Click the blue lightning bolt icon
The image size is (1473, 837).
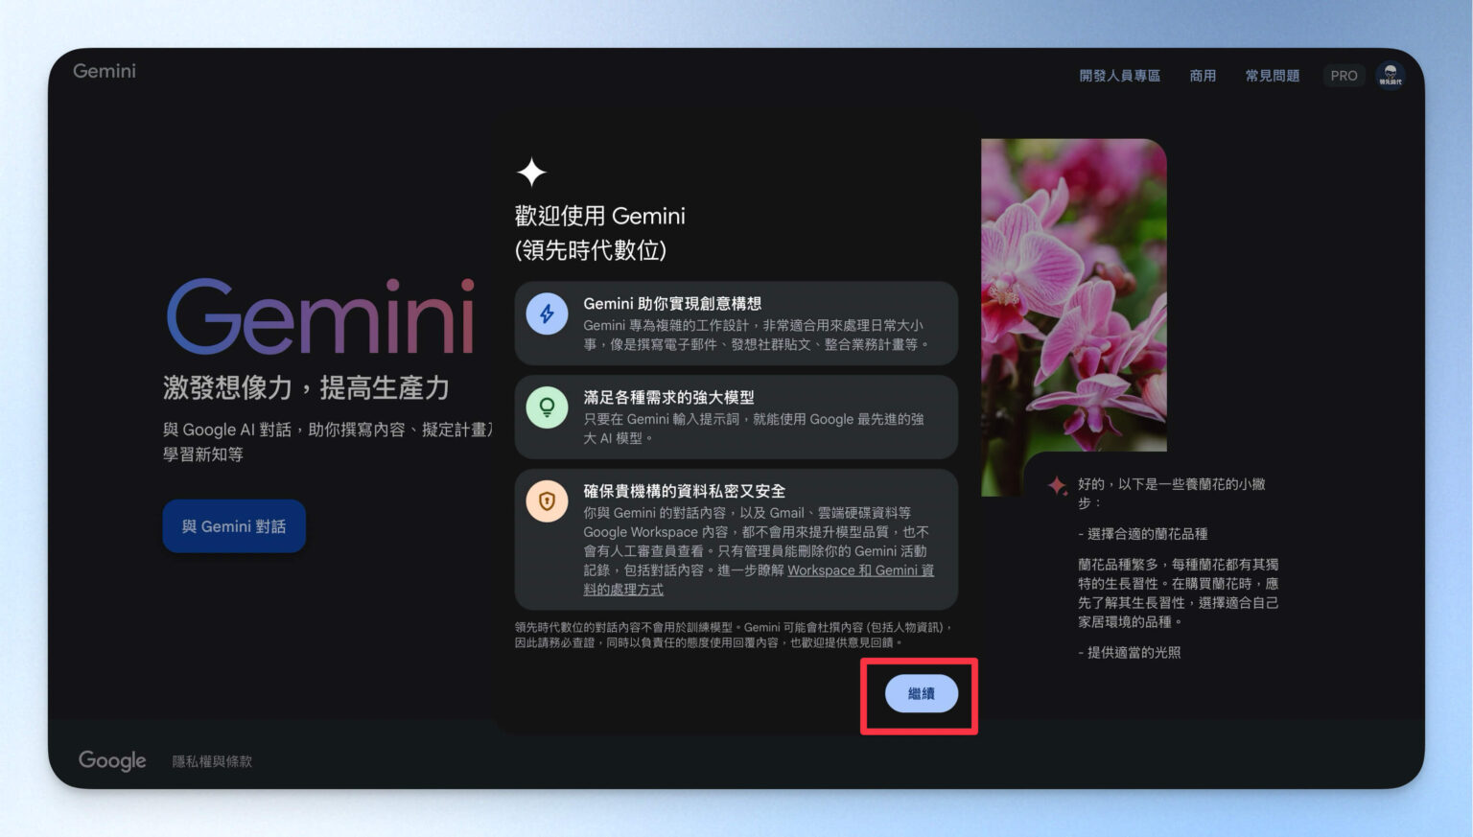(547, 314)
